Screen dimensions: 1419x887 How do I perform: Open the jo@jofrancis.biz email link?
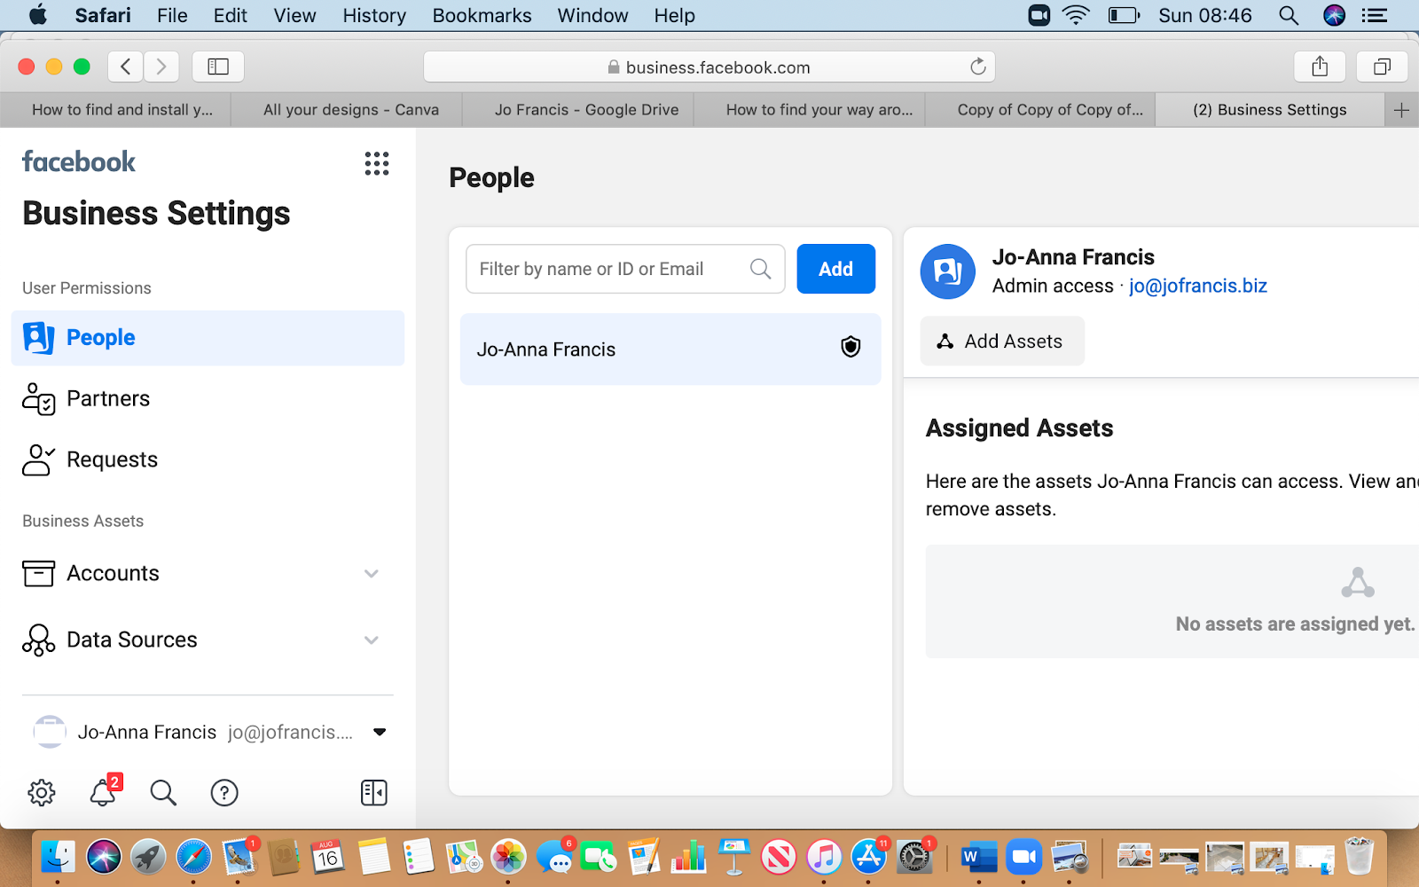click(1197, 286)
